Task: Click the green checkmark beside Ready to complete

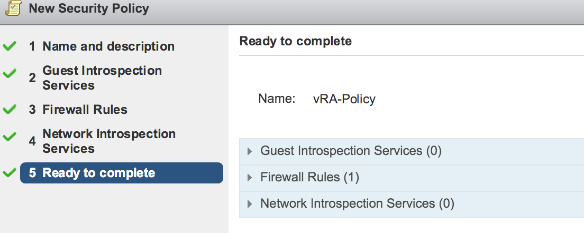Action: [x=10, y=172]
